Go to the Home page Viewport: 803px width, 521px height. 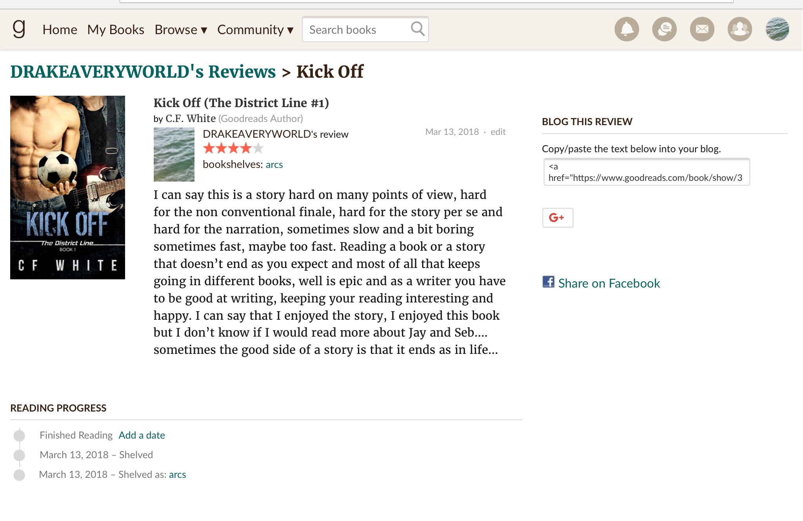[x=60, y=30]
